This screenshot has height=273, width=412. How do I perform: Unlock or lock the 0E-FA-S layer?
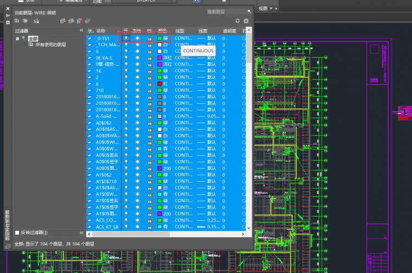[x=151, y=58]
